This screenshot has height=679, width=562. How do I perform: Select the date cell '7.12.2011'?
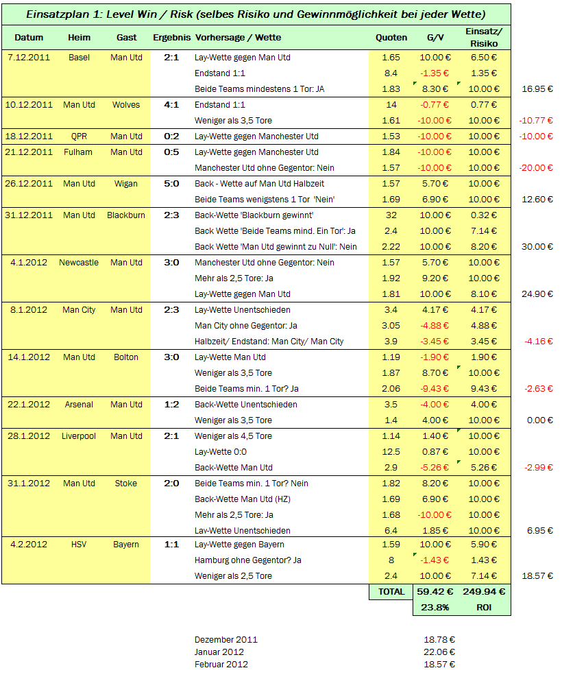(29, 58)
